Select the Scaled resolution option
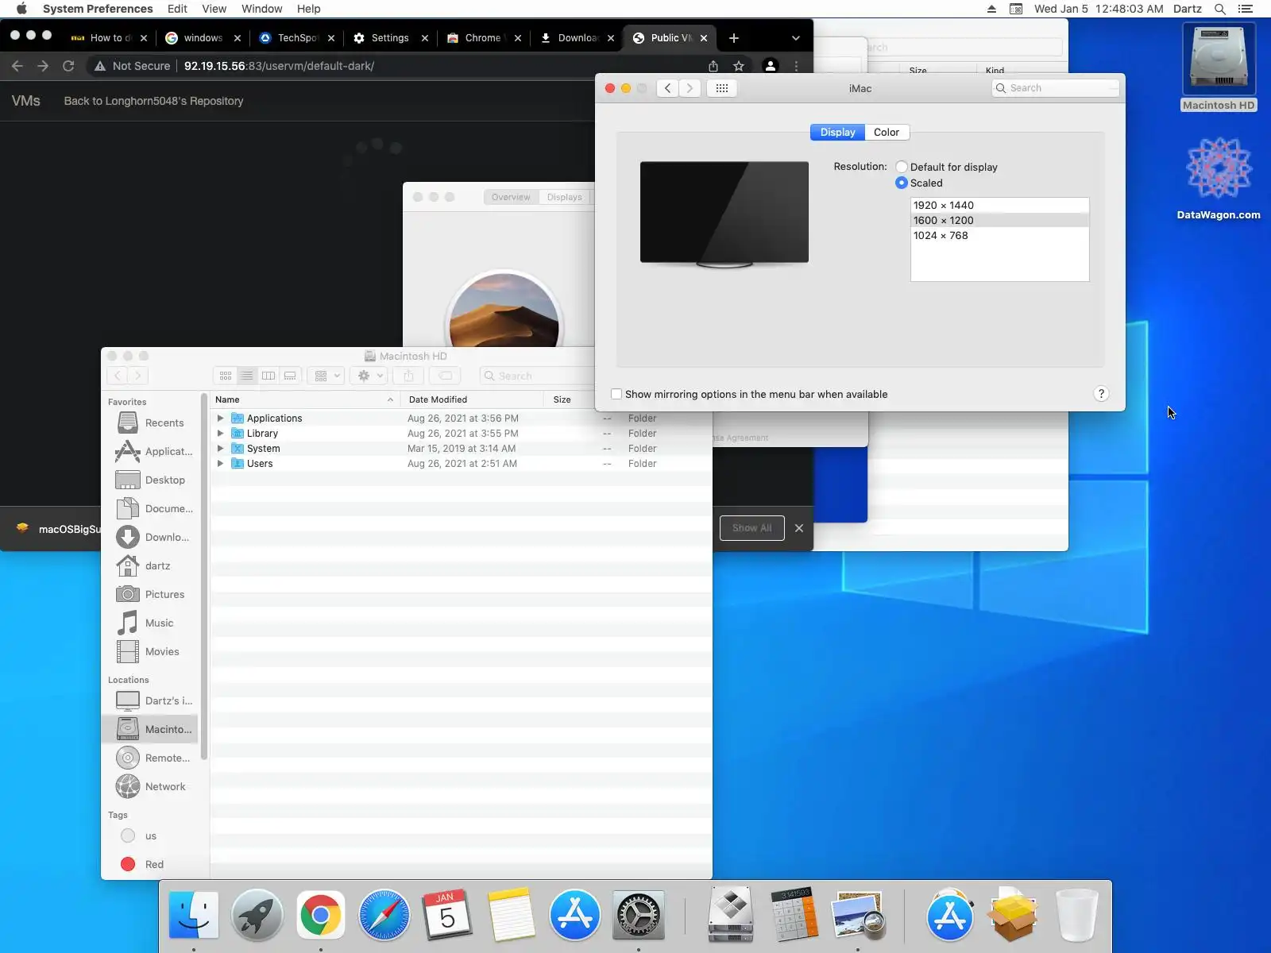1271x953 pixels. click(902, 183)
